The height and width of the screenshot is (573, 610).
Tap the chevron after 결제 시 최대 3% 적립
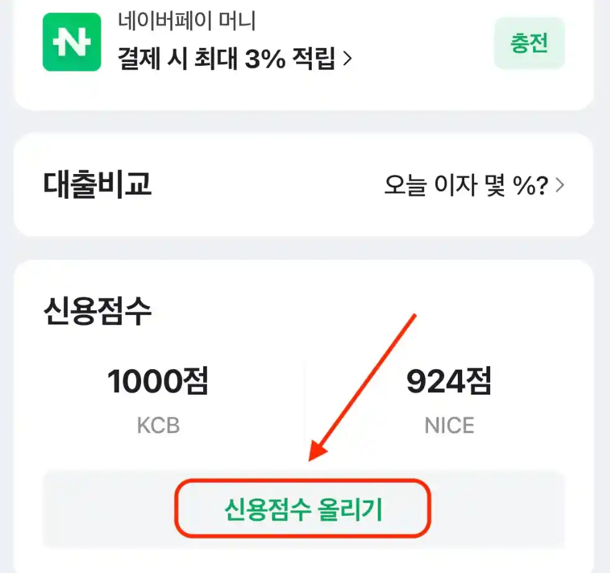[x=347, y=57]
